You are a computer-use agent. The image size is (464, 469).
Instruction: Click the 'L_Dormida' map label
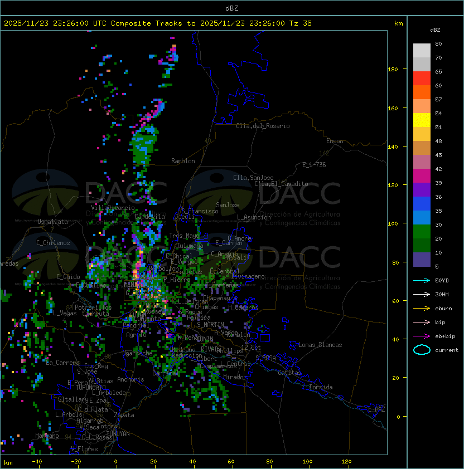[317, 387]
